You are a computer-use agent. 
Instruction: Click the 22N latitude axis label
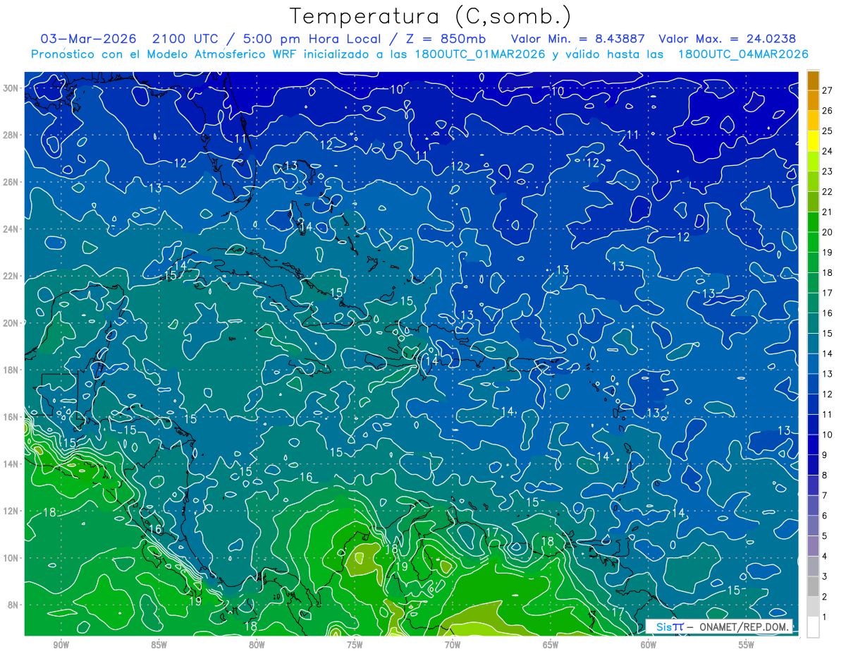tap(11, 276)
